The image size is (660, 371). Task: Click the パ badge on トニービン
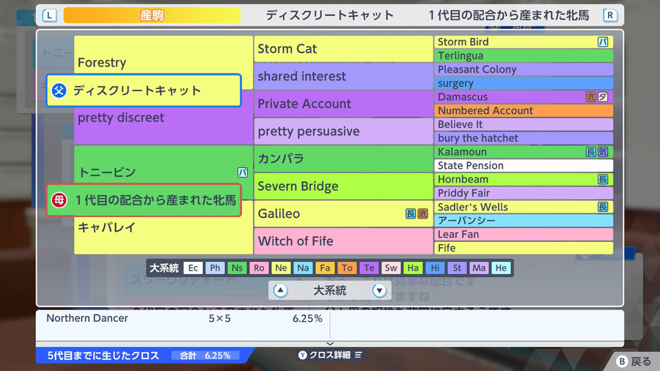(243, 172)
